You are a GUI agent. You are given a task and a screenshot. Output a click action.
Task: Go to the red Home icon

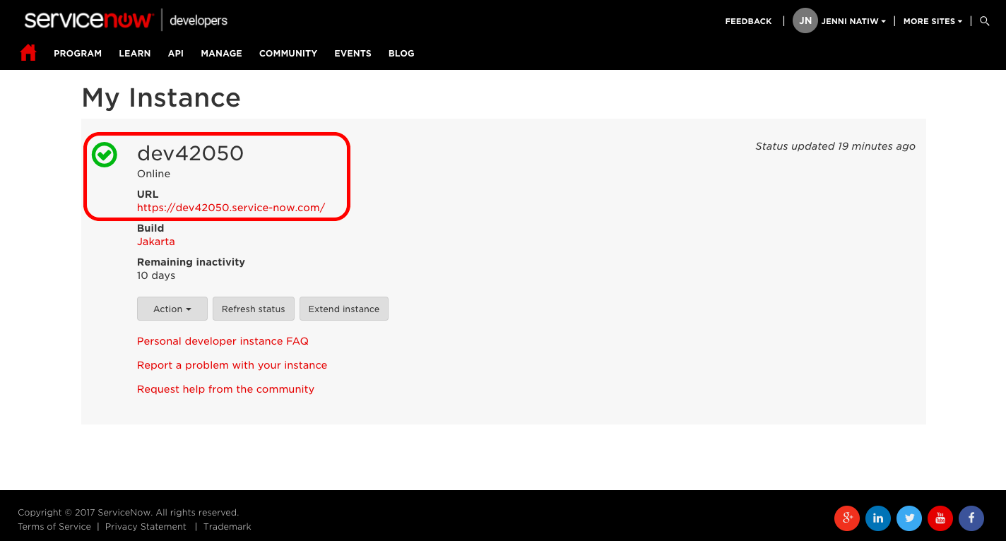(x=28, y=53)
